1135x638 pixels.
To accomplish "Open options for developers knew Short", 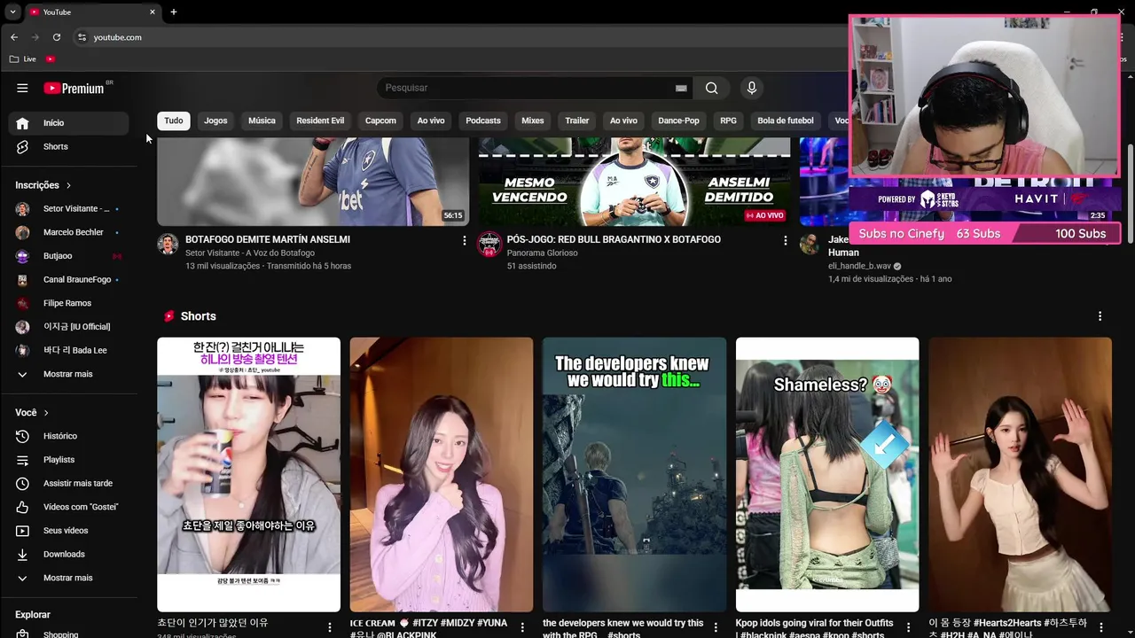I will 715,627.
